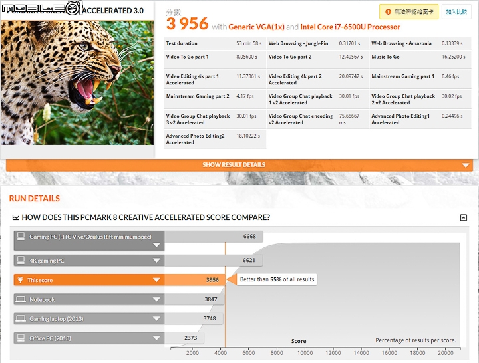Click Video Editing 4k part 1 Accelerated

point(215,79)
